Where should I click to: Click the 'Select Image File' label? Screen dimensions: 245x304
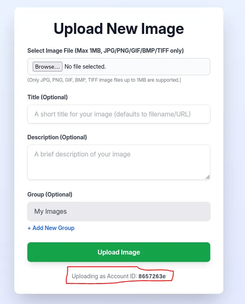click(x=105, y=51)
